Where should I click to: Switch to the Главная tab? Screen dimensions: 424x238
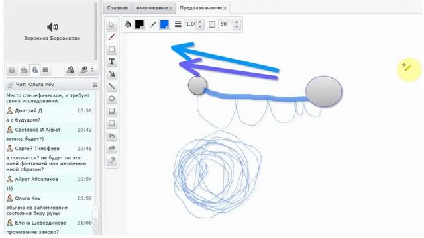point(117,8)
